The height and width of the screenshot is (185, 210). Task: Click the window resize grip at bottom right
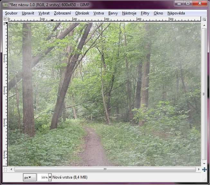pyautogui.click(x=205, y=180)
